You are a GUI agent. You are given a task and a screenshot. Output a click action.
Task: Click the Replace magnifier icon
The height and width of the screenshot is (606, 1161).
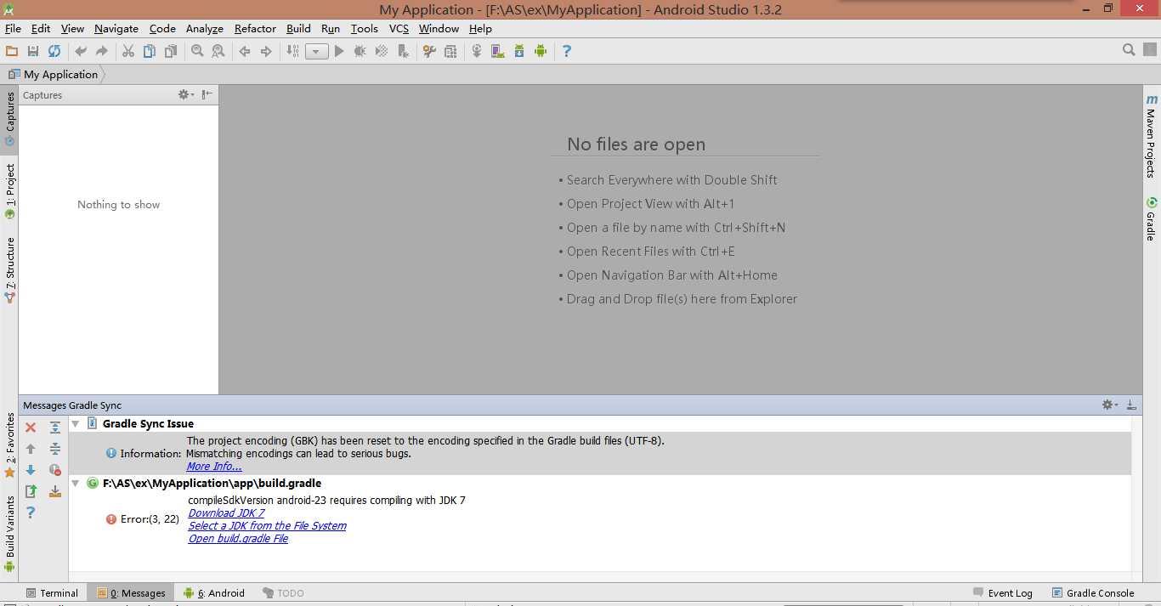click(218, 51)
